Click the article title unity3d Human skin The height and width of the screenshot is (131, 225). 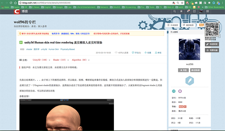coord(63,42)
